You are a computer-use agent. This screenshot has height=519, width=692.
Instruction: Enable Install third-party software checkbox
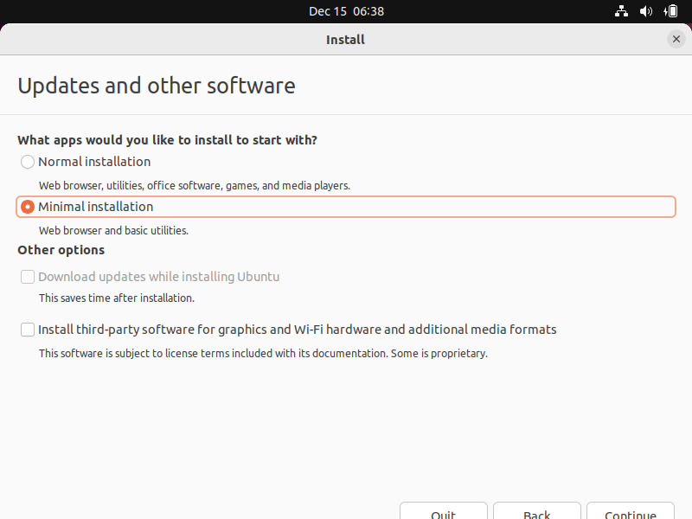click(x=28, y=330)
